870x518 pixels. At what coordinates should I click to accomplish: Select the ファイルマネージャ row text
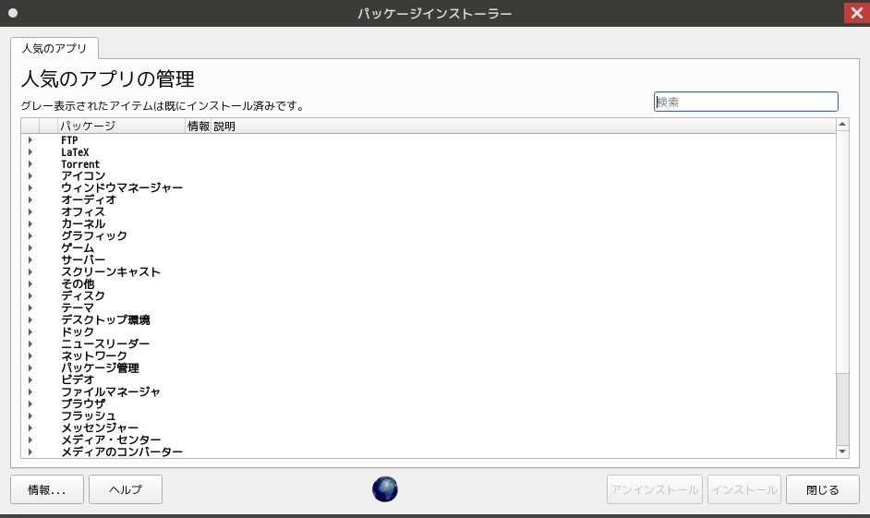(x=111, y=392)
